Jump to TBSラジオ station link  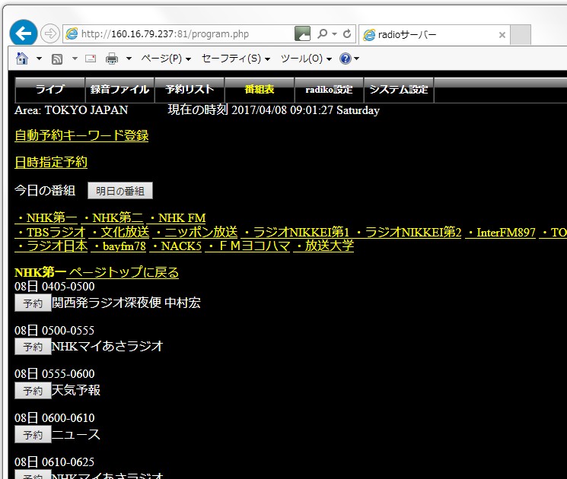[50, 232]
